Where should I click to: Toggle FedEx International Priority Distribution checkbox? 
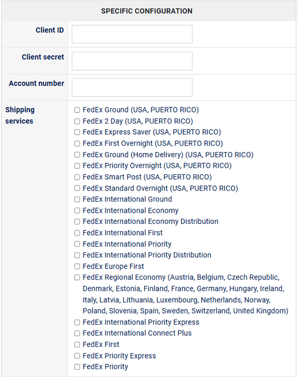(x=77, y=255)
